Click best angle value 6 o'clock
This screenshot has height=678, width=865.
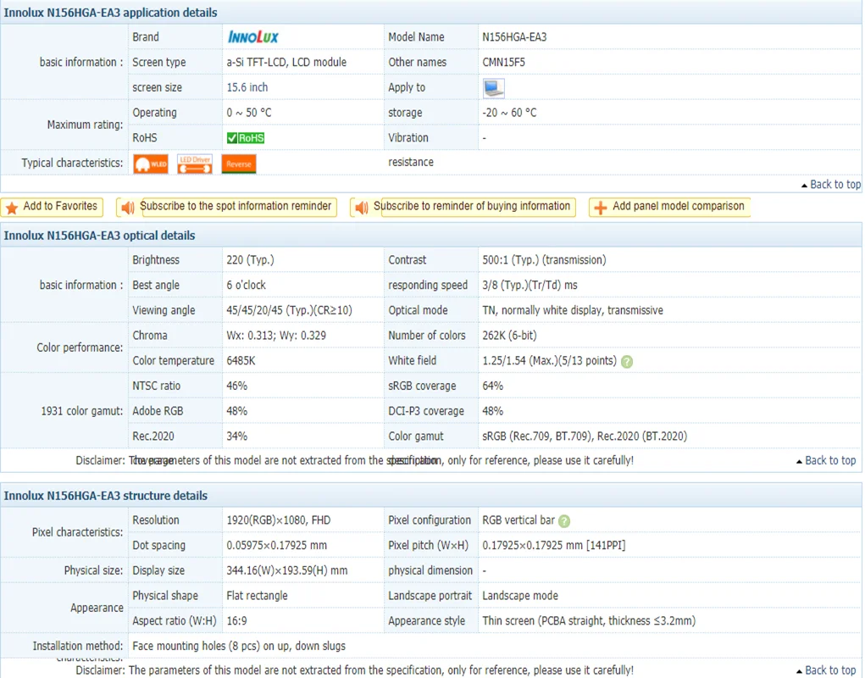click(246, 286)
